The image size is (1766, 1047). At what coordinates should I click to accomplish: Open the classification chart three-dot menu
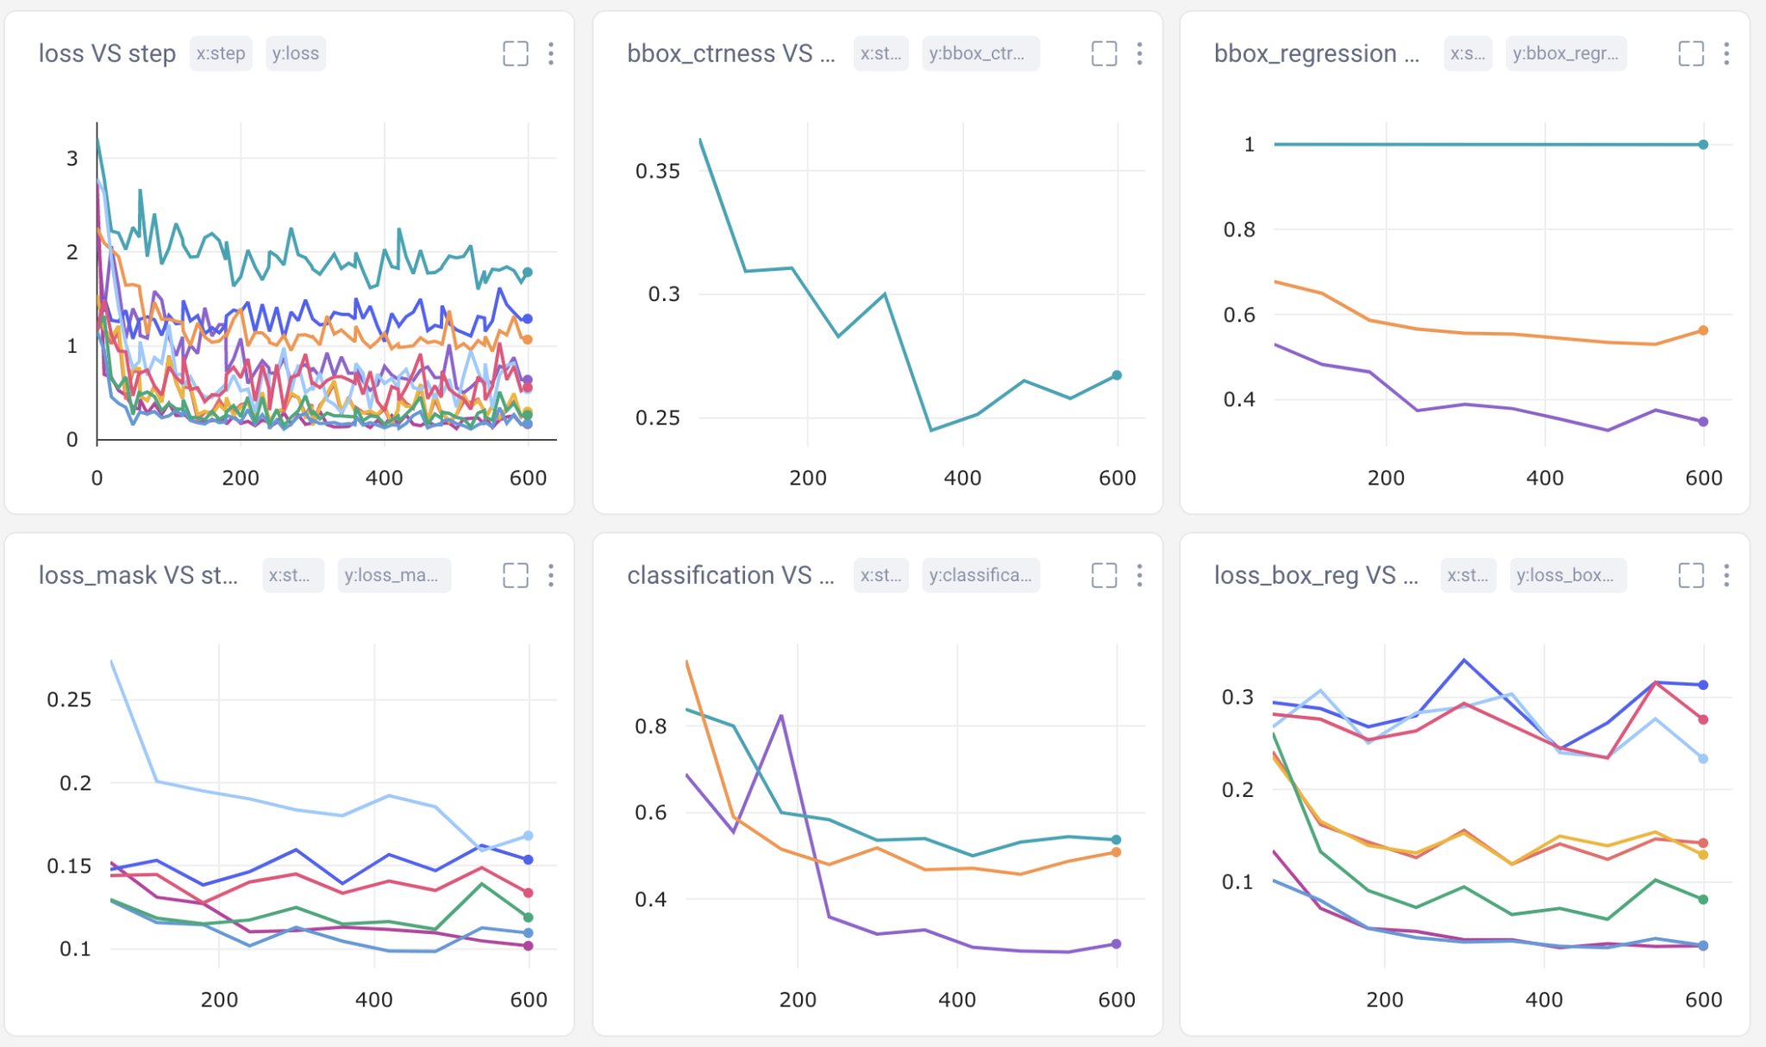(x=1139, y=575)
